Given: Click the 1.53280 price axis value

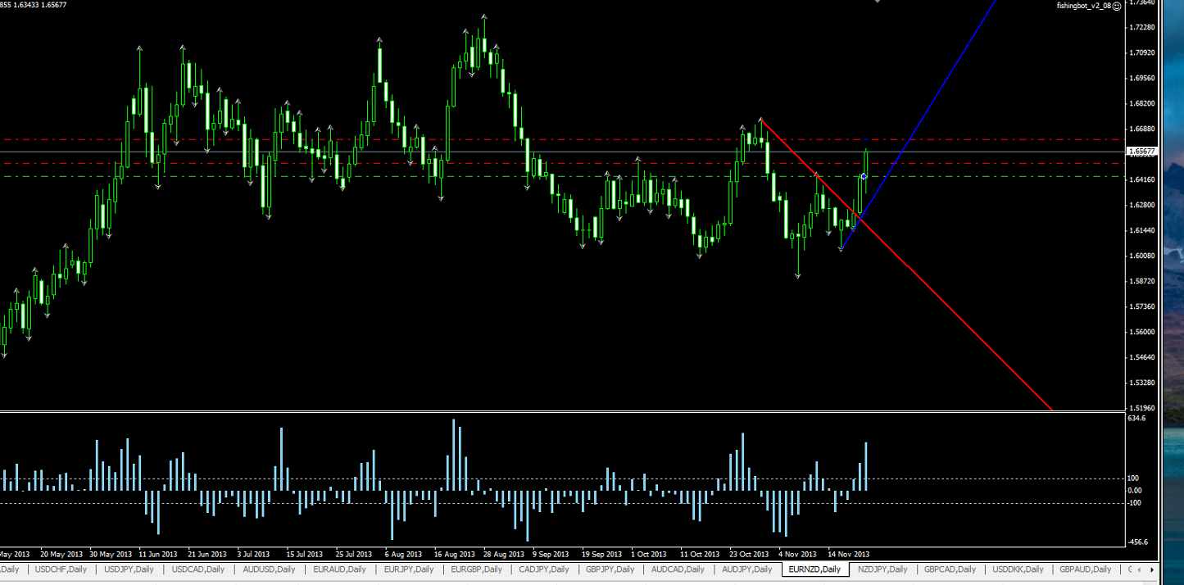Looking at the screenshot, I should point(1142,383).
